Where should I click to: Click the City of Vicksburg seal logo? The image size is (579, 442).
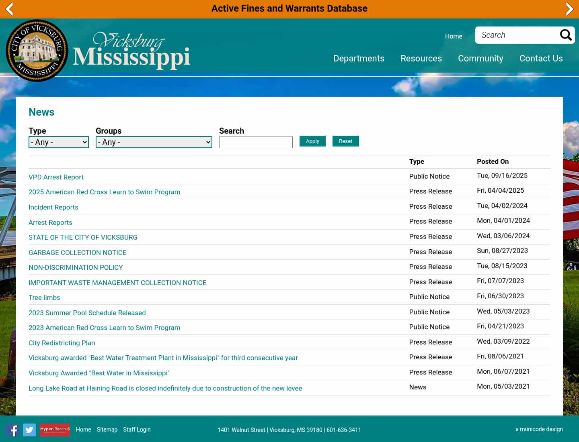pyautogui.click(x=37, y=51)
